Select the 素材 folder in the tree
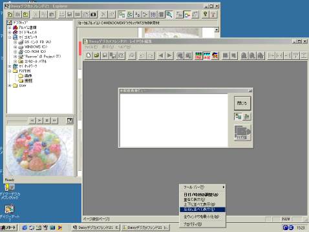309x232 pixels. pos(28,81)
